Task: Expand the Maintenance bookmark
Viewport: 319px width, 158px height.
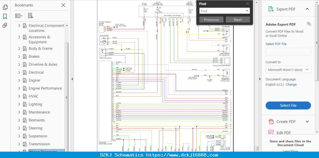Action: click(x=19, y=112)
